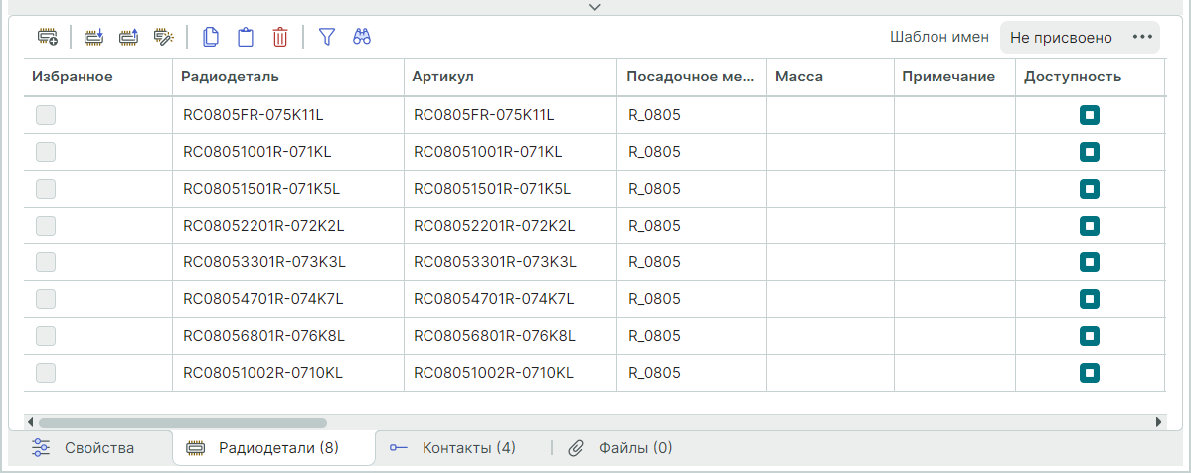Click the scrollbar's right arrow
This screenshot has height=473, width=1191.
click(x=1159, y=422)
